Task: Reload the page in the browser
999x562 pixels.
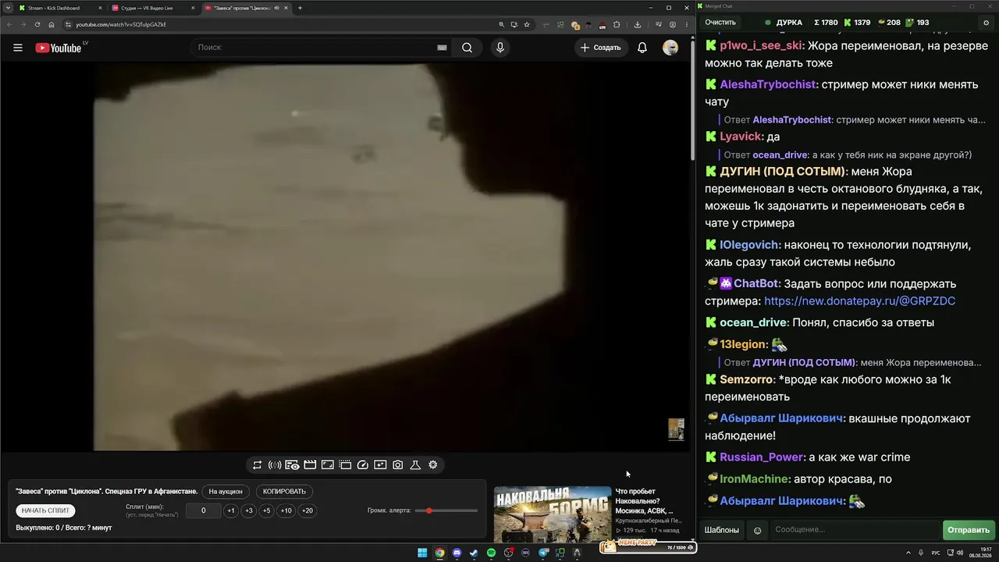Action: pos(37,24)
